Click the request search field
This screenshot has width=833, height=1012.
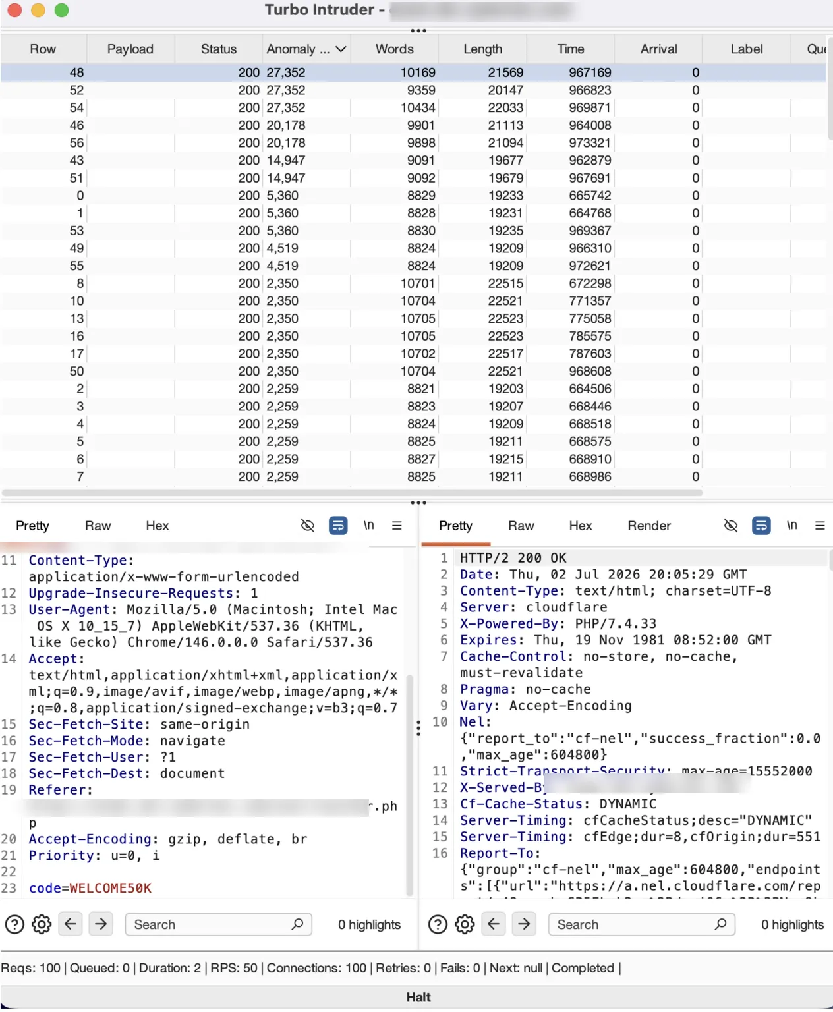(218, 924)
